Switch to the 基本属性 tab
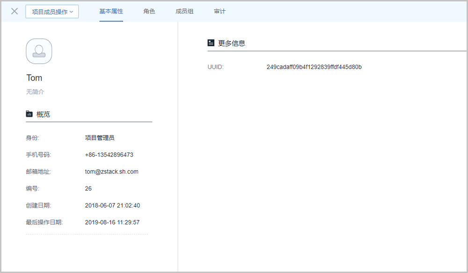This screenshot has width=468, height=273. coord(111,11)
